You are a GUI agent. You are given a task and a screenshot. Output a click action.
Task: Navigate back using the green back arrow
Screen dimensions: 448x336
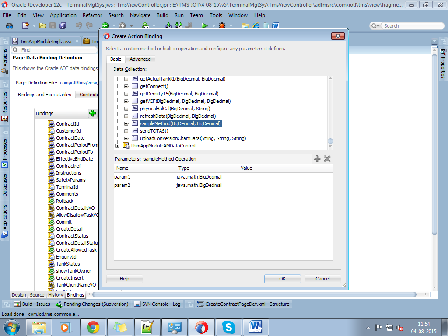click(x=105, y=26)
